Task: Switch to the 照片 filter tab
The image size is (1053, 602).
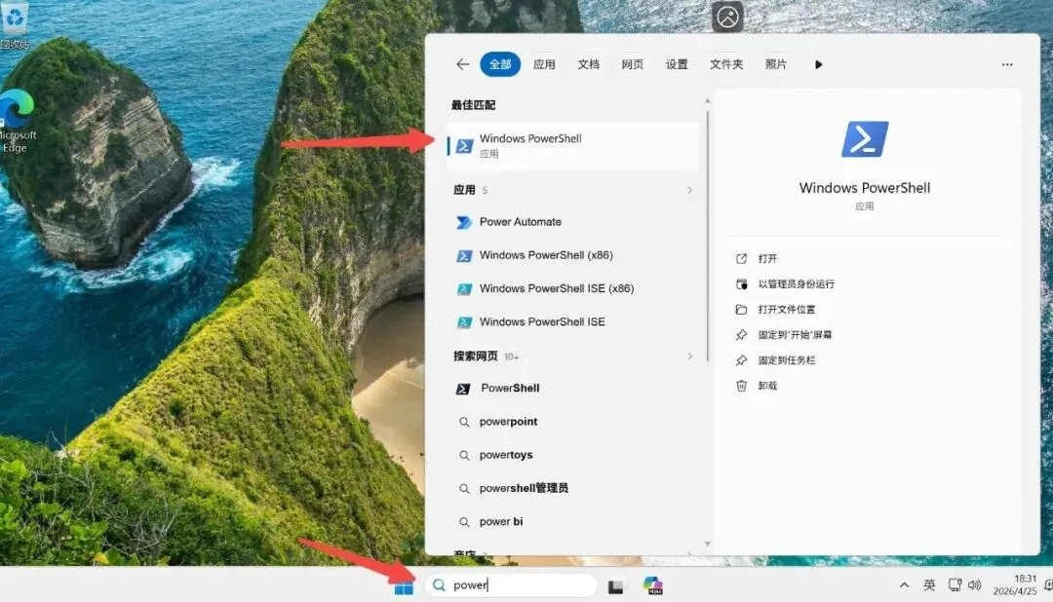Action: tap(776, 64)
